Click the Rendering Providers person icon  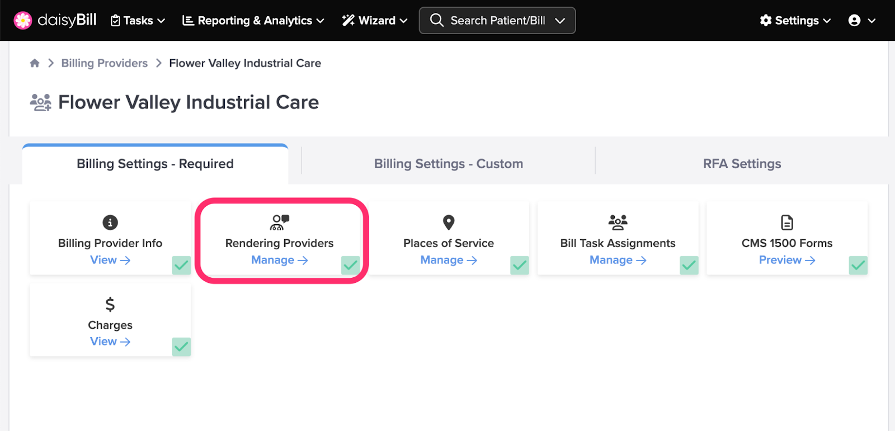pyautogui.click(x=280, y=222)
